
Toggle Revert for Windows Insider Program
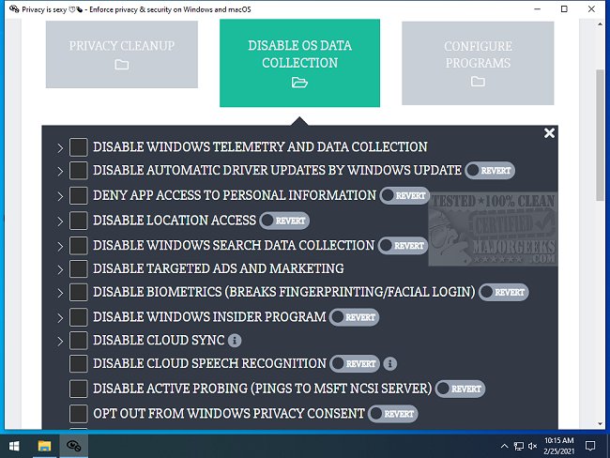click(x=354, y=316)
